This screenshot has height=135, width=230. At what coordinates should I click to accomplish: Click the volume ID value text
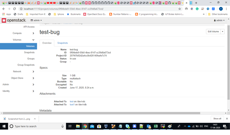[x=90, y=53]
